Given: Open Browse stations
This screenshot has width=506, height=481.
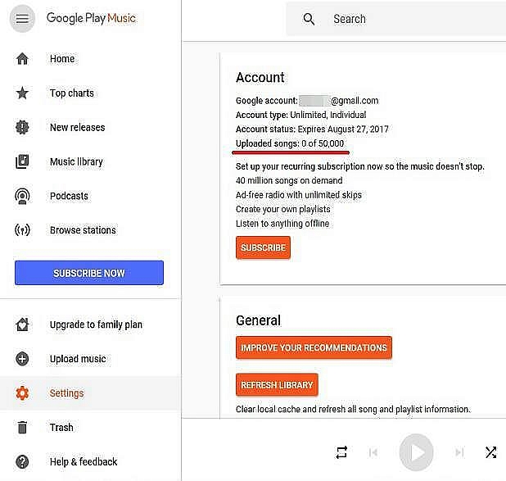Looking at the screenshot, I should (83, 230).
